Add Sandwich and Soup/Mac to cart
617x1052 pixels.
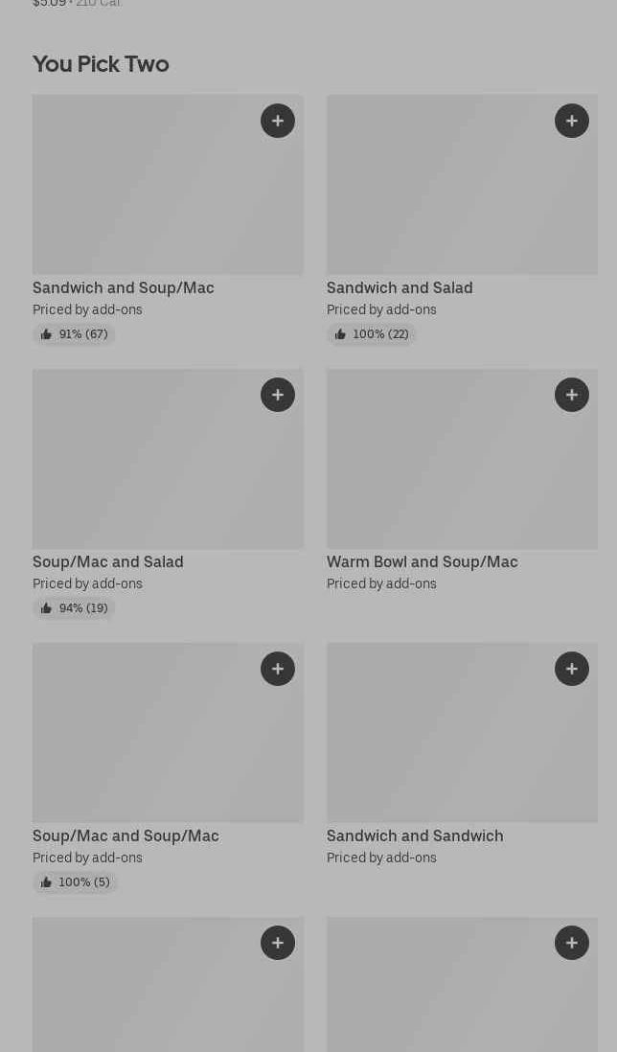tap(278, 121)
